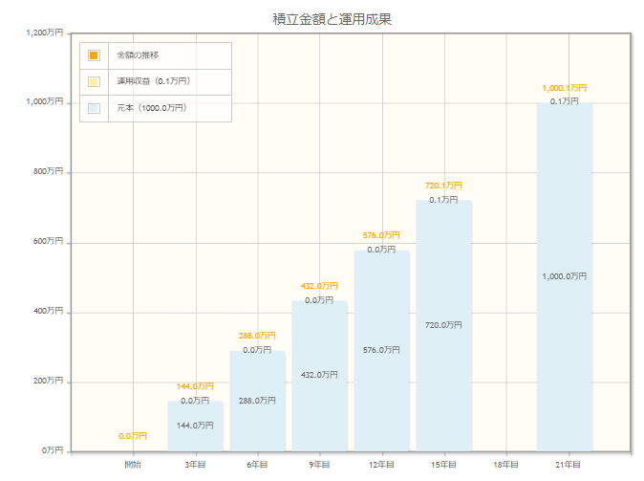The width and height of the screenshot is (644, 481).
Task: Click the 開始 x-axis label
Action: (133, 464)
